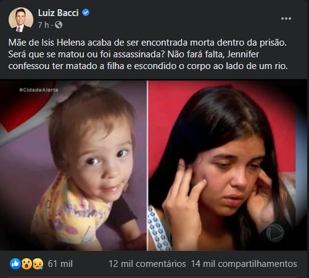Open the three-dot post options menu
Viewport: 309px width, 278px height.
[286, 18]
